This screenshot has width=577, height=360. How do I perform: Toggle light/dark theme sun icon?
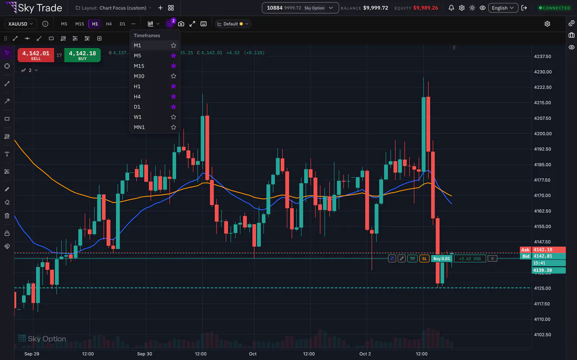coord(472,8)
